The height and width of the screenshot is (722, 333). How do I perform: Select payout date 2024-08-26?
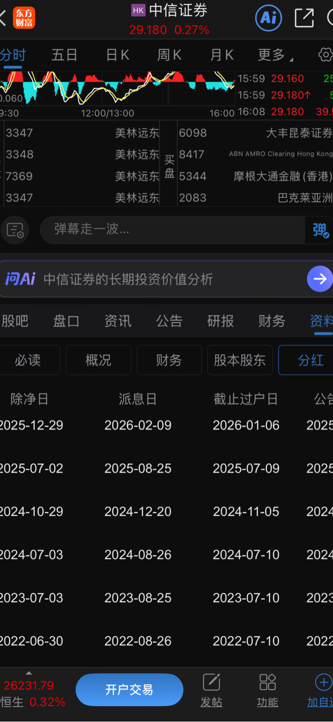[138, 554]
